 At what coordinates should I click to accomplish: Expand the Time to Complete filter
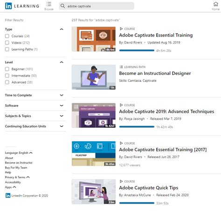click(62, 95)
